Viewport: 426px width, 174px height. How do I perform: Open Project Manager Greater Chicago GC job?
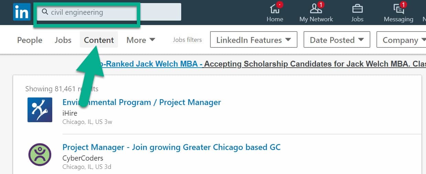(x=172, y=147)
